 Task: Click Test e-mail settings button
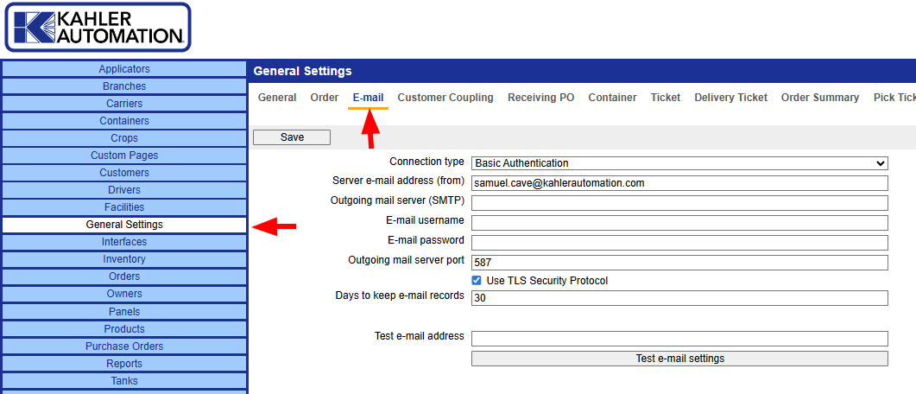click(x=679, y=359)
